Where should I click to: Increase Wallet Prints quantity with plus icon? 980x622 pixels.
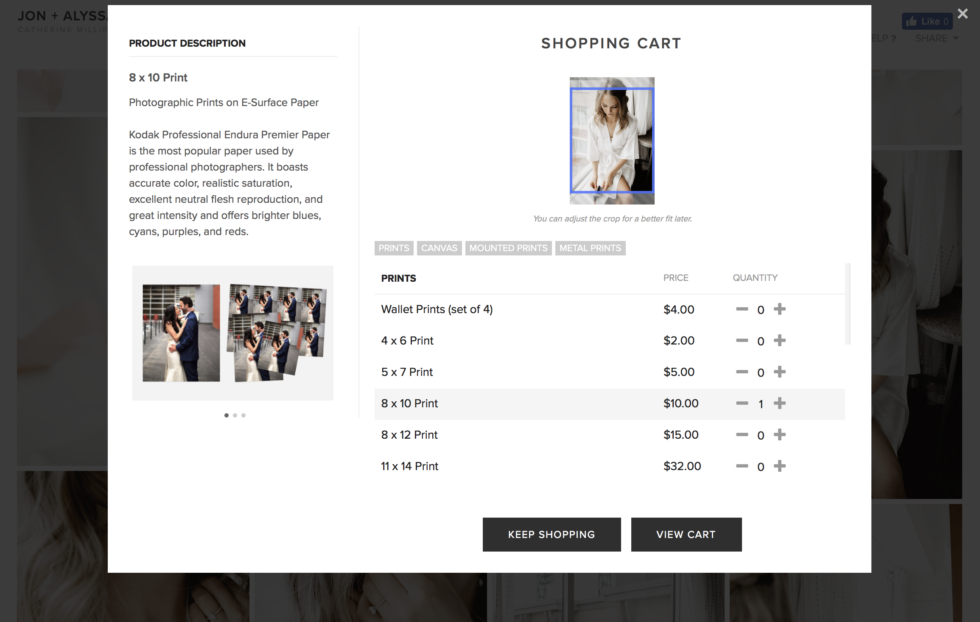tap(779, 309)
